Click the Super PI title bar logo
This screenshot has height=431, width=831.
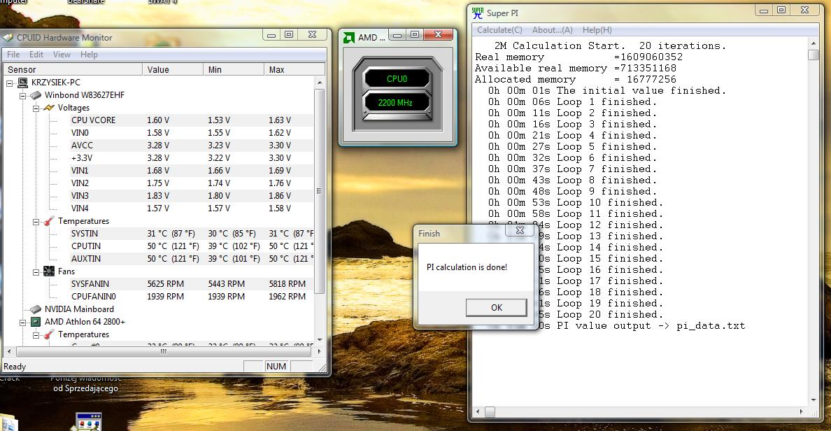(478, 13)
